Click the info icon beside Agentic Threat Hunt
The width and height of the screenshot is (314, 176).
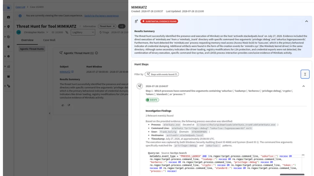(x=96, y=53)
